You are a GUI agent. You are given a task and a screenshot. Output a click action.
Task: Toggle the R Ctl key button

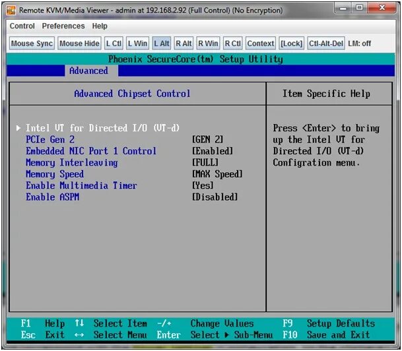(233, 44)
